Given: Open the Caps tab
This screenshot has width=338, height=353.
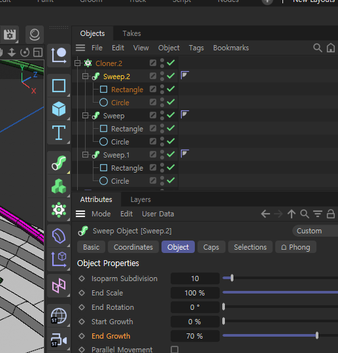Looking at the screenshot, I should coord(211,247).
